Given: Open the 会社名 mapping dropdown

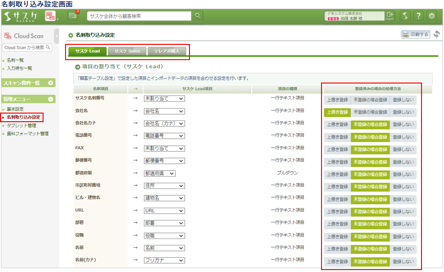Looking at the screenshot, I should (164, 111).
